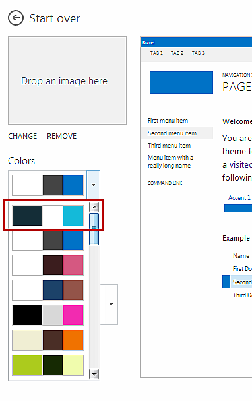Viewport: 252px width, 401px height.
Task: Click the visited link text in preview
Action: tap(241, 164)
